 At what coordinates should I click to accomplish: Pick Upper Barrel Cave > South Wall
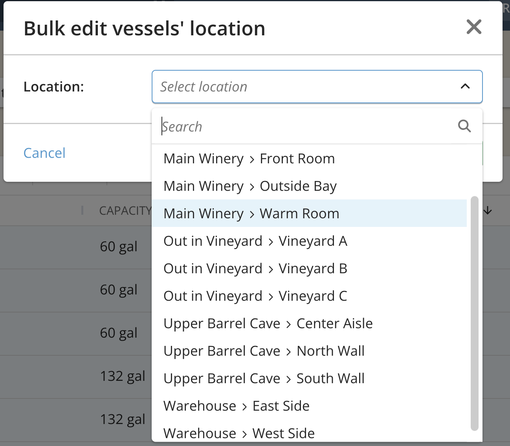[x=309, y=378]
